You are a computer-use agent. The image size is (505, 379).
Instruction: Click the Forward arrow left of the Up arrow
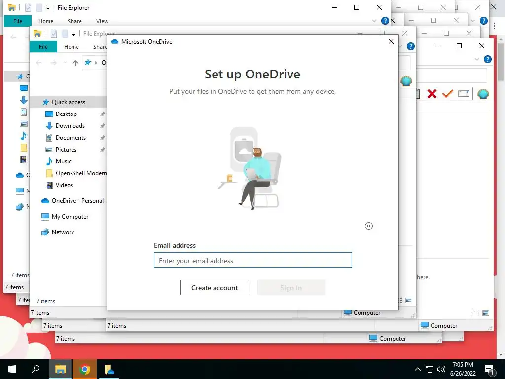[x=53, y=63]
